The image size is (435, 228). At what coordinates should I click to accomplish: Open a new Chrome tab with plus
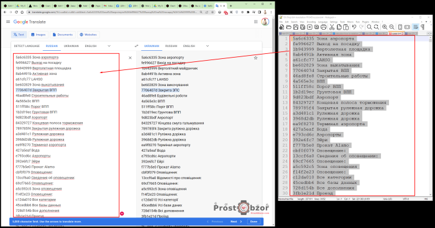coord(231,6)
